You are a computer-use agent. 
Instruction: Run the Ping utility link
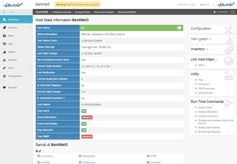pyautogui.click(x=201, y=80)
